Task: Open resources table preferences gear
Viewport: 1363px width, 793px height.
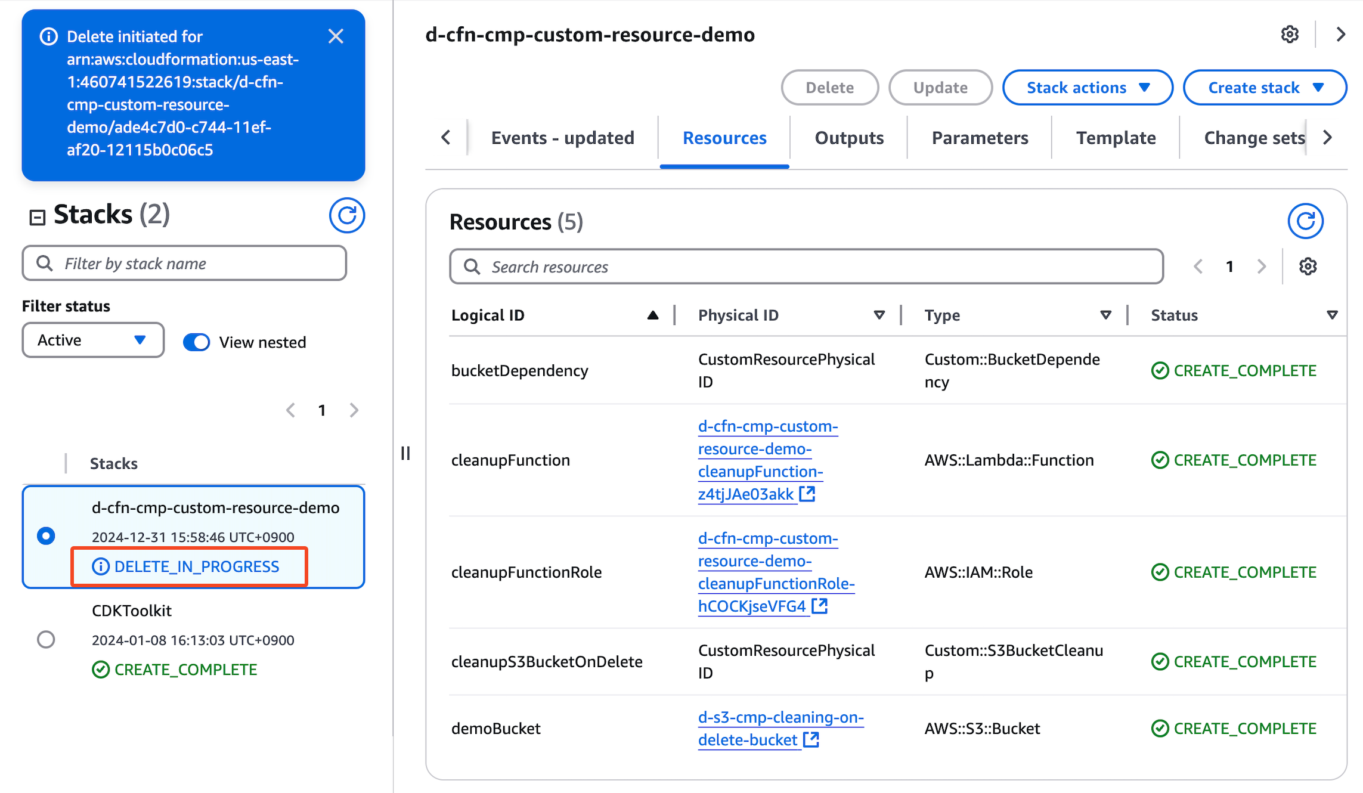Action: click(1308, 267)
